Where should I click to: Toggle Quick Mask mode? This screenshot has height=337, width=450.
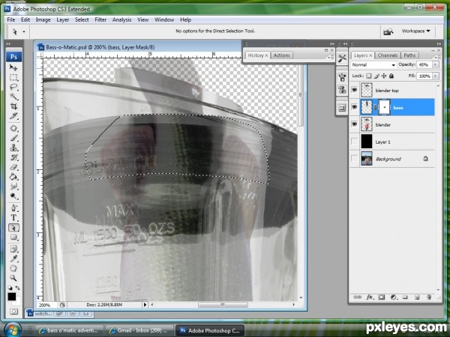13,312
